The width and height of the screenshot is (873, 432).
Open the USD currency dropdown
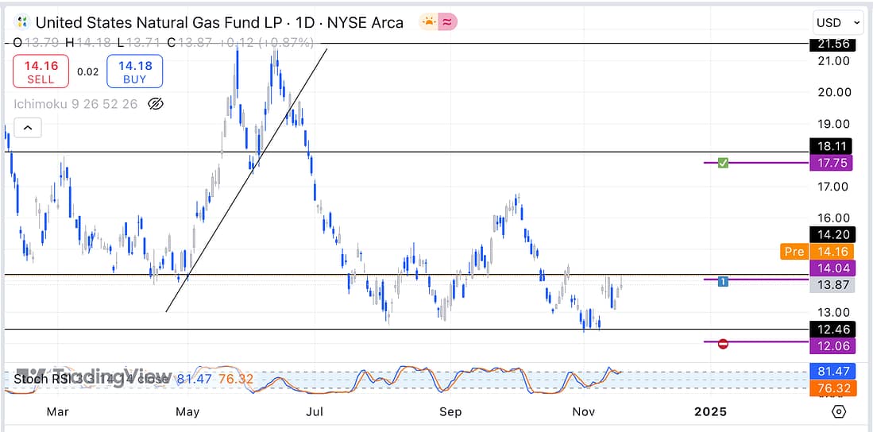click(838, 22)
